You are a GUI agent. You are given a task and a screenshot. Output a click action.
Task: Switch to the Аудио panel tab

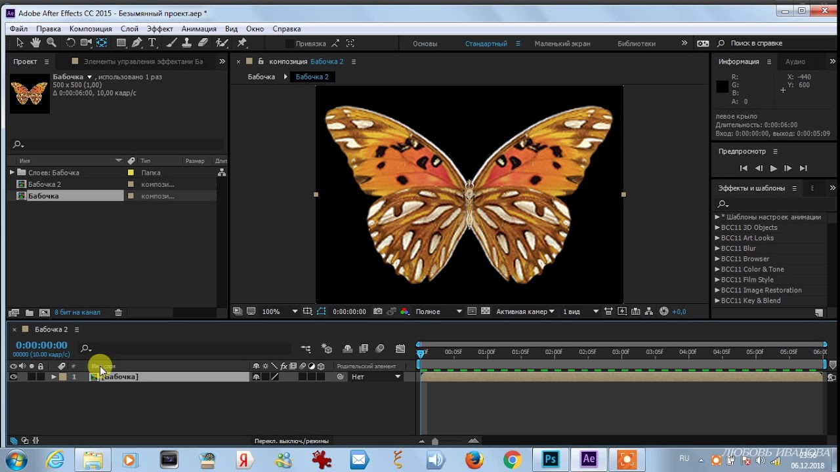(795, 62)
